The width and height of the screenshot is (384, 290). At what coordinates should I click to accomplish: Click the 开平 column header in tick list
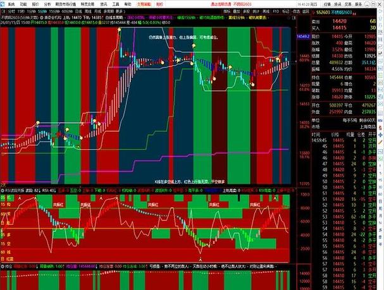coord(372,135)
